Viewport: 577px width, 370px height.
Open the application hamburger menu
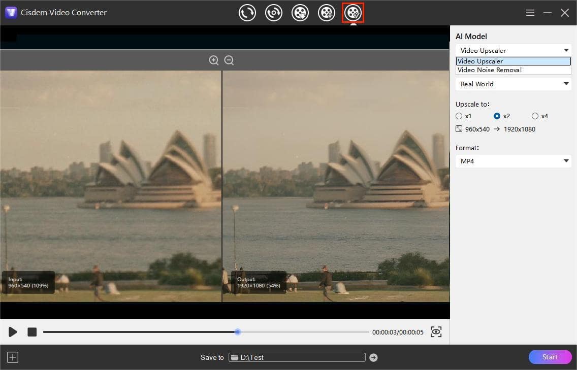(x=530, y=12)
